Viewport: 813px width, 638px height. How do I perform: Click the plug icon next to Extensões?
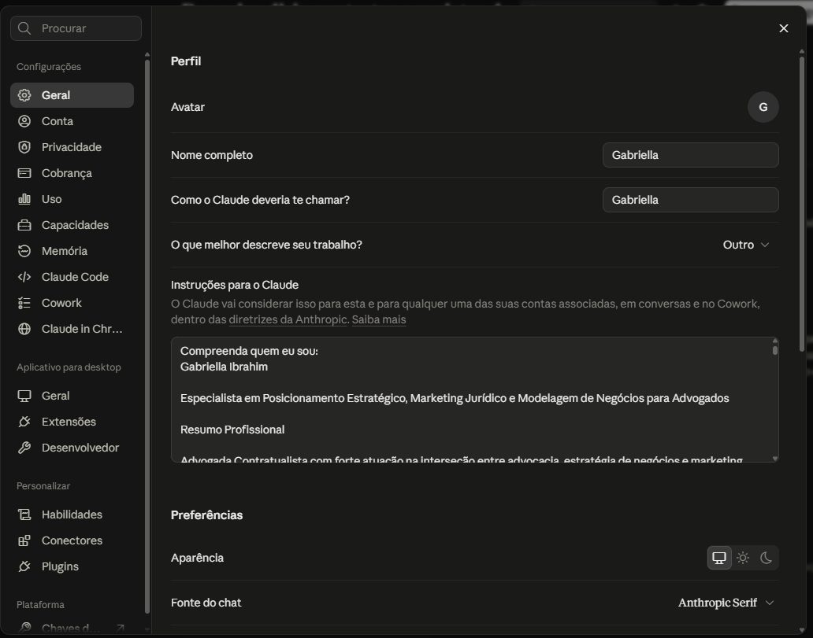click(x=24, y=422)
